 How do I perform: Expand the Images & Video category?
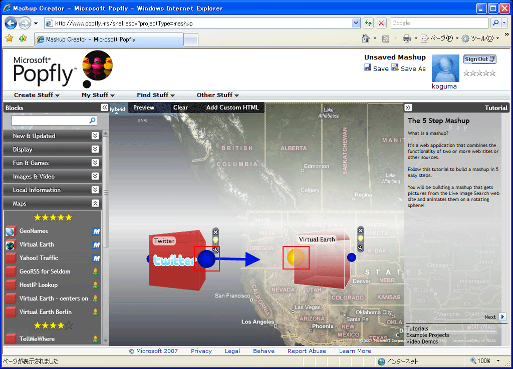pos(95,176)
